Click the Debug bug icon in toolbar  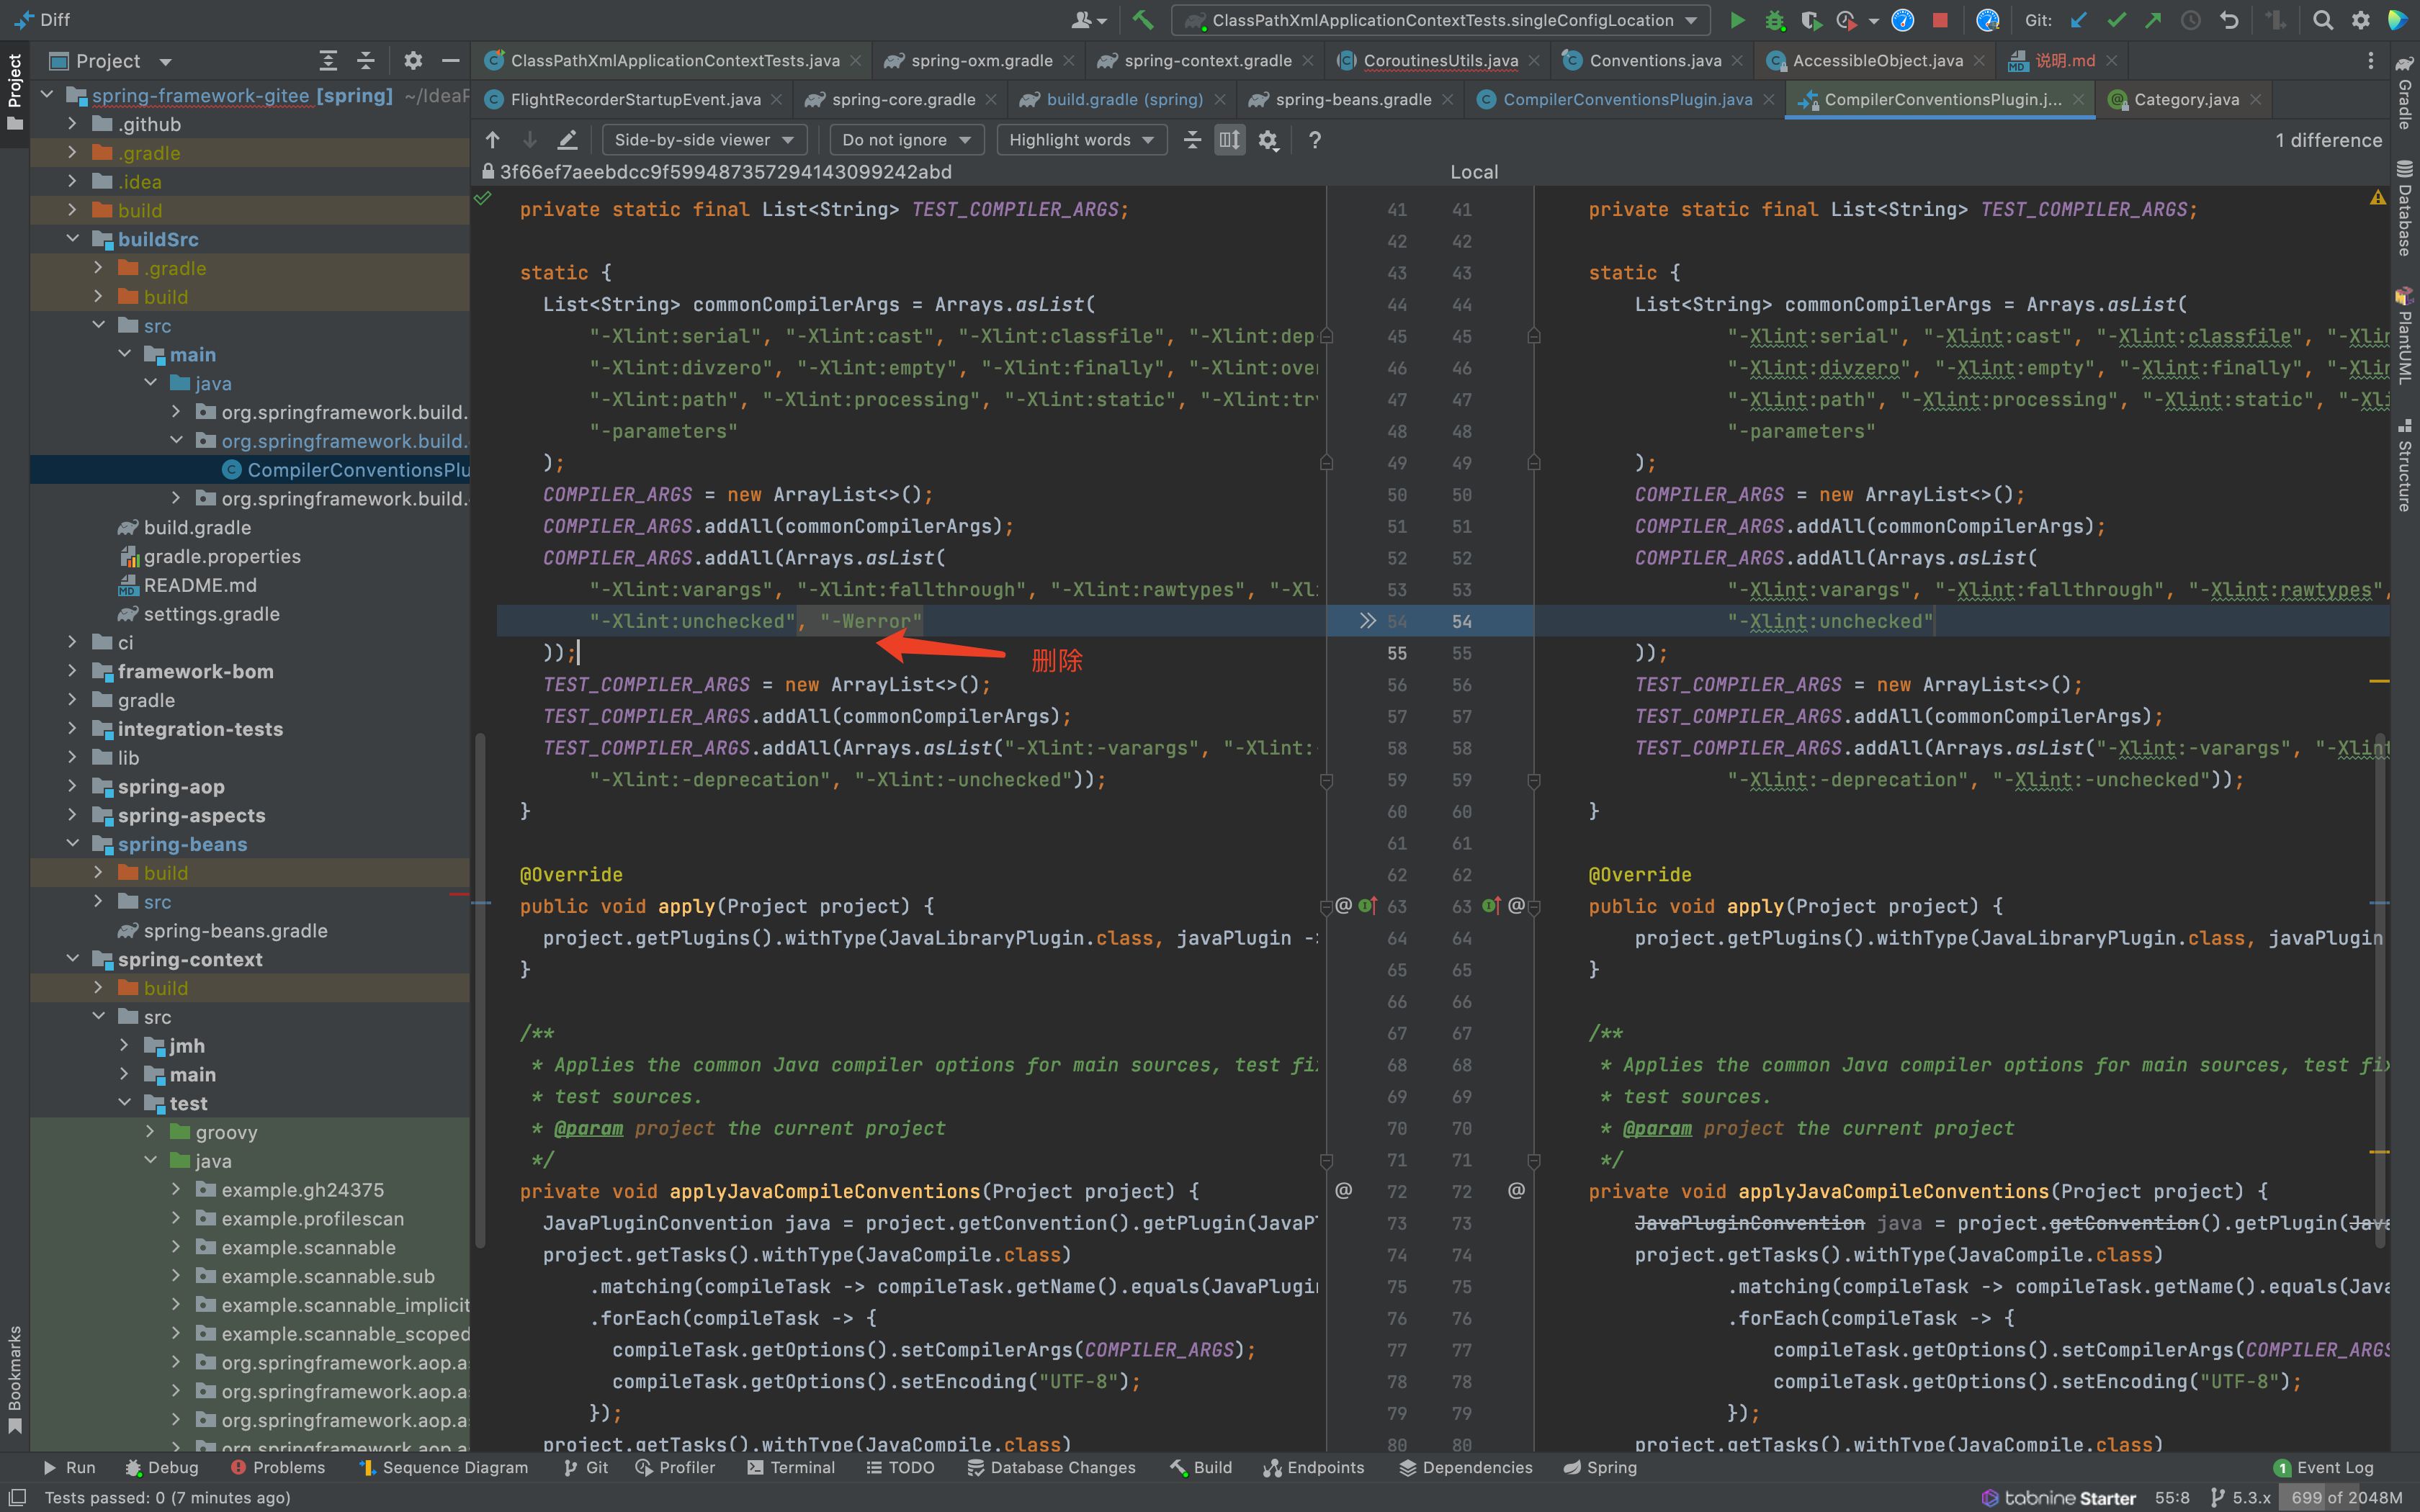(1774, 20)
